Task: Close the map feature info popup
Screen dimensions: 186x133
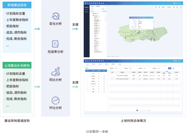Action: (153, 18)
